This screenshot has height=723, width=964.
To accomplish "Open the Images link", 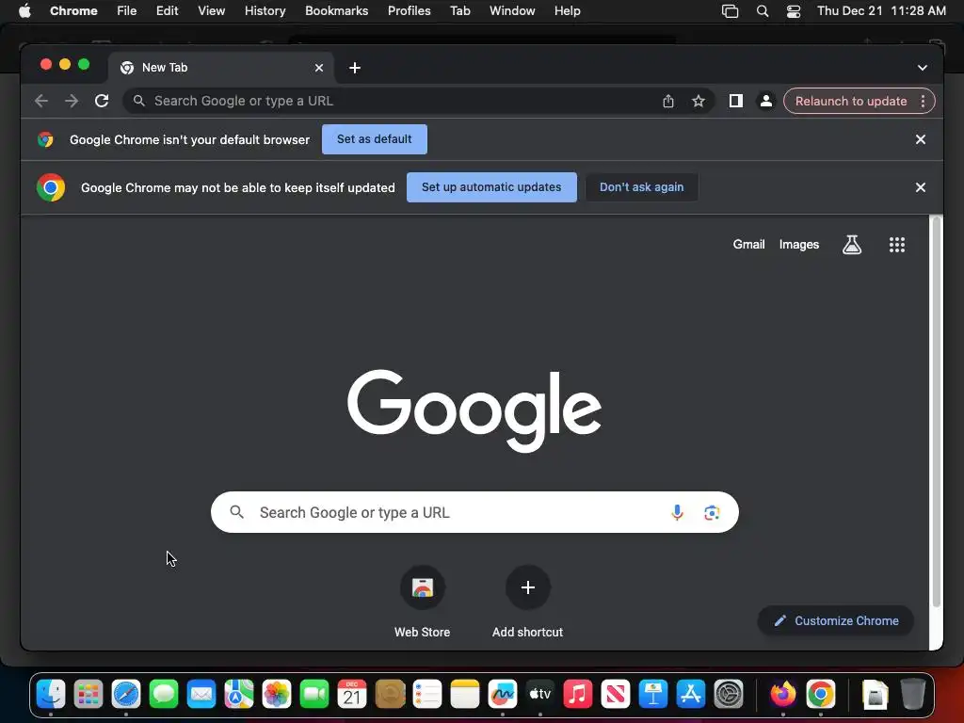I will pos(798,245).
